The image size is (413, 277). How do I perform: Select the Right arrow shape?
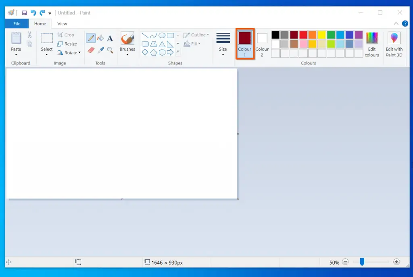coord(170,52)
